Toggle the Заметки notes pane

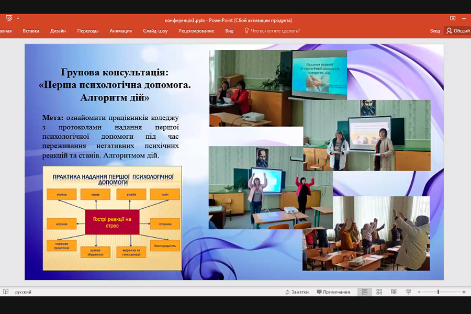297,292
